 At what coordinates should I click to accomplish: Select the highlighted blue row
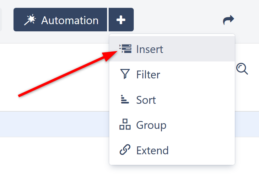[x=53, y=124]
